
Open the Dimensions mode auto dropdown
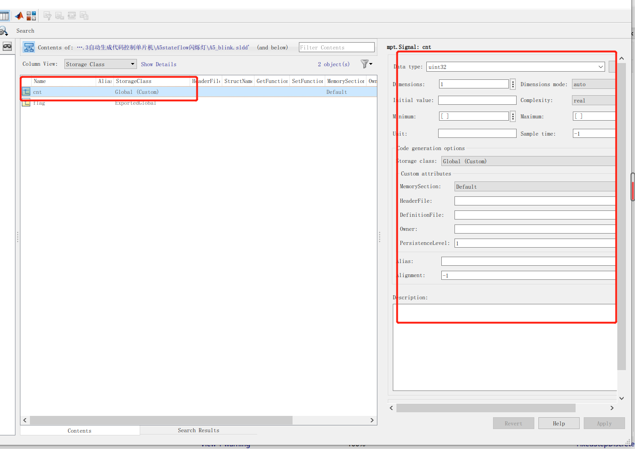(593, 84)
